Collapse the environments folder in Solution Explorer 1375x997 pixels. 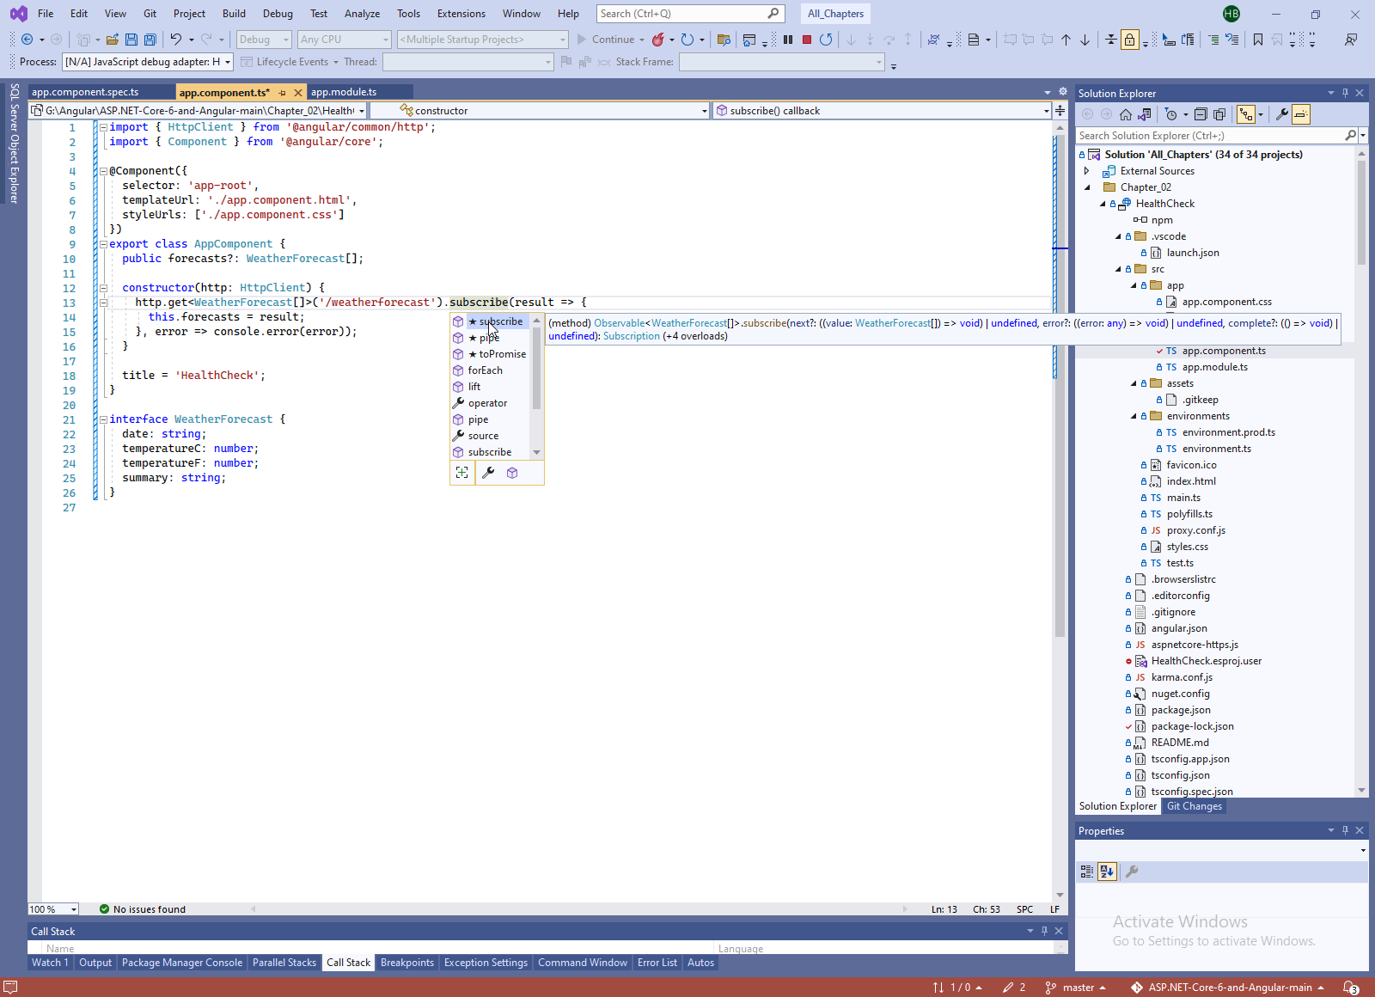click(1134, 416)
